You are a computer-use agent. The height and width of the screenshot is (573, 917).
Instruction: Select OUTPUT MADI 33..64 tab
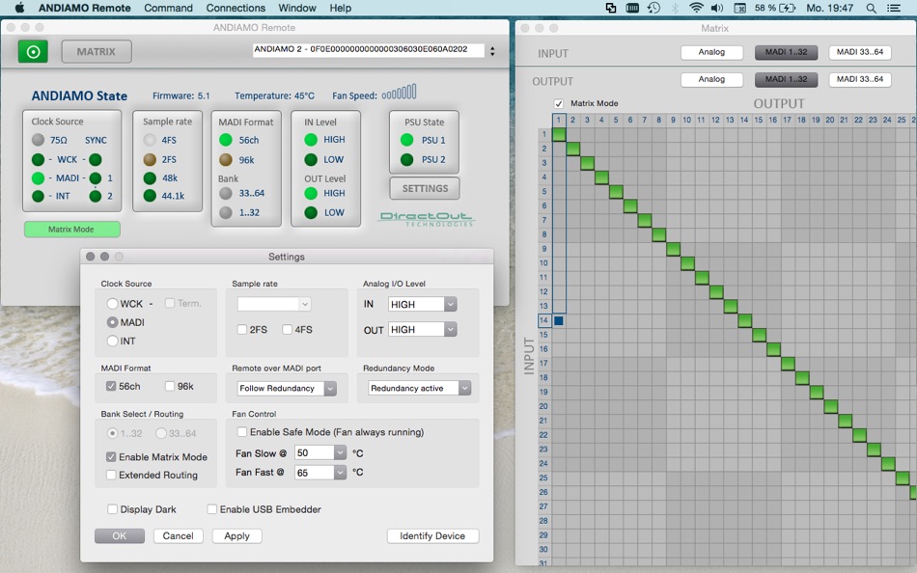click(x=860, y=79)
